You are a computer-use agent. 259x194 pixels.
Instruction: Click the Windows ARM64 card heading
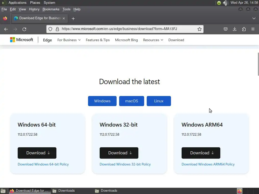click(x=202, y=125)
